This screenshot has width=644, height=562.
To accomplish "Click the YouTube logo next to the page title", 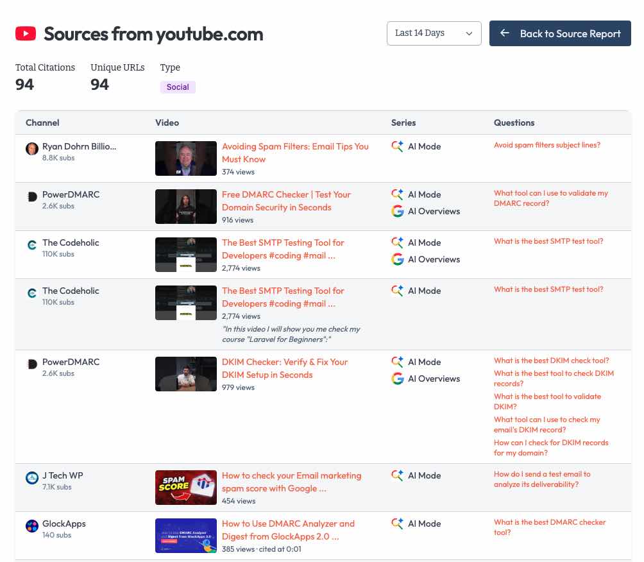I will pos(26,33).
